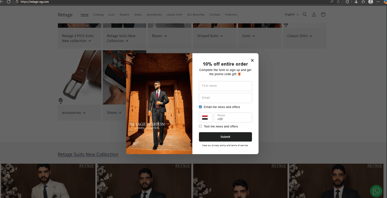Open WhatsApp chat bubble
The image size is (387, 198).
click(x=376, y=191)
